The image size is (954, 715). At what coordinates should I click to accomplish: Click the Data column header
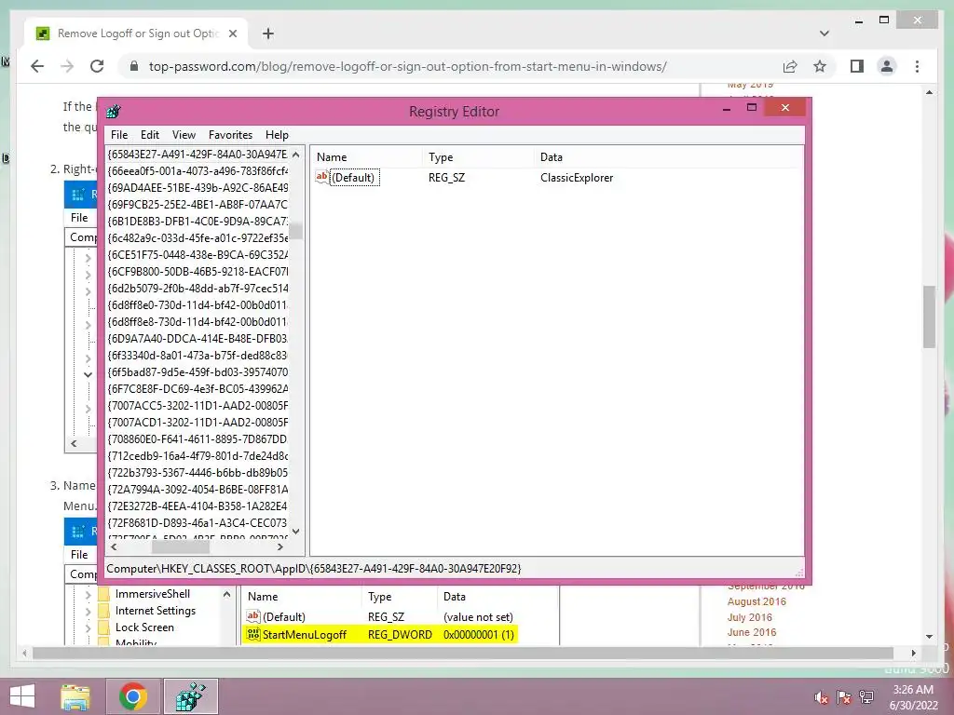pyautogui.click(x=552, y=156)
